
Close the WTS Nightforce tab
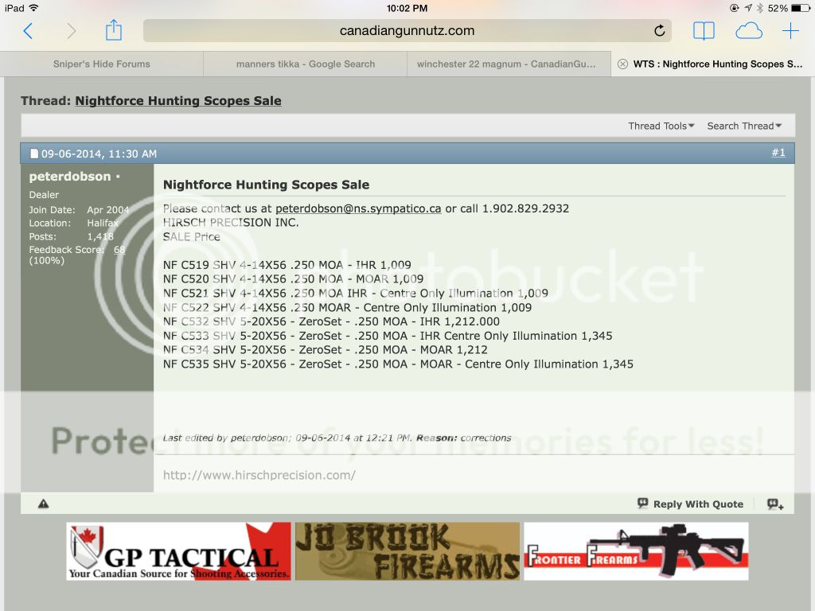pyautogui.click(x=622, y=64)
